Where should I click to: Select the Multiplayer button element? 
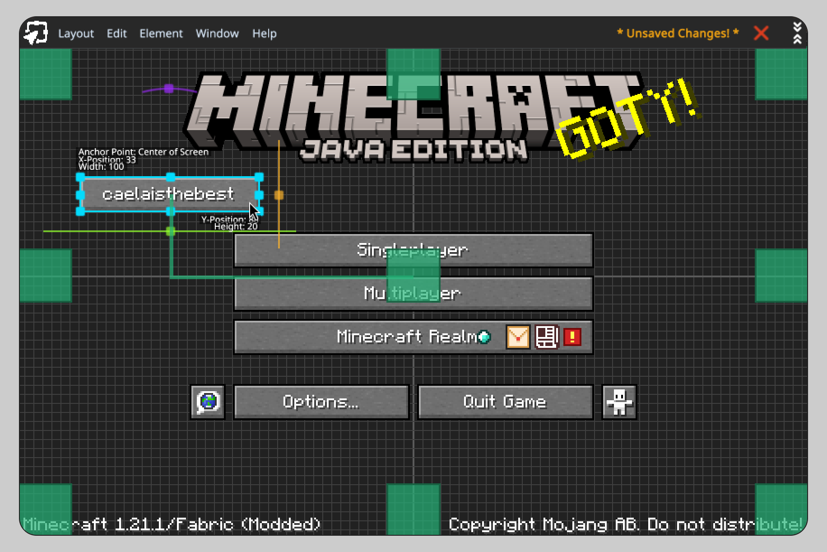point(413,293)
